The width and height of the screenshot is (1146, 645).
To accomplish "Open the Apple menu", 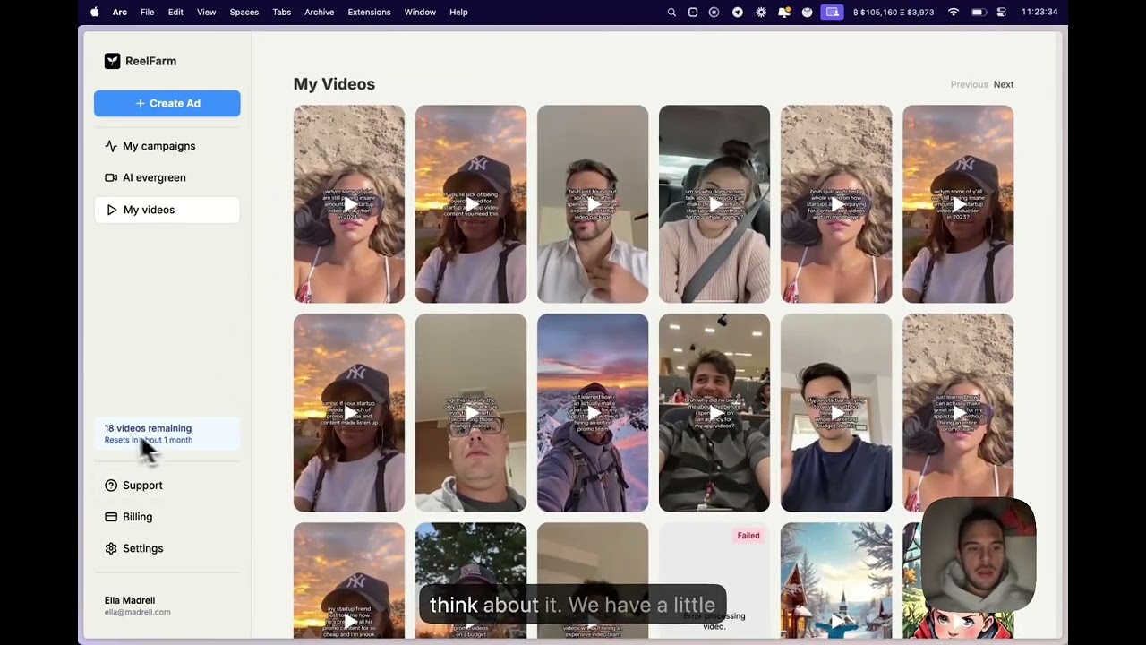I will (95, 12).
